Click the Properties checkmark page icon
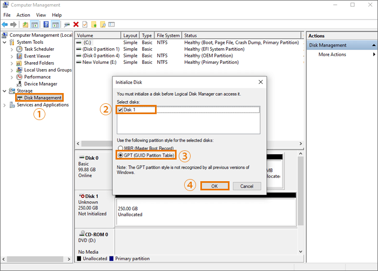Image resolution: width=378 pixels, height=271 pixels. click(x=85, y=24)
